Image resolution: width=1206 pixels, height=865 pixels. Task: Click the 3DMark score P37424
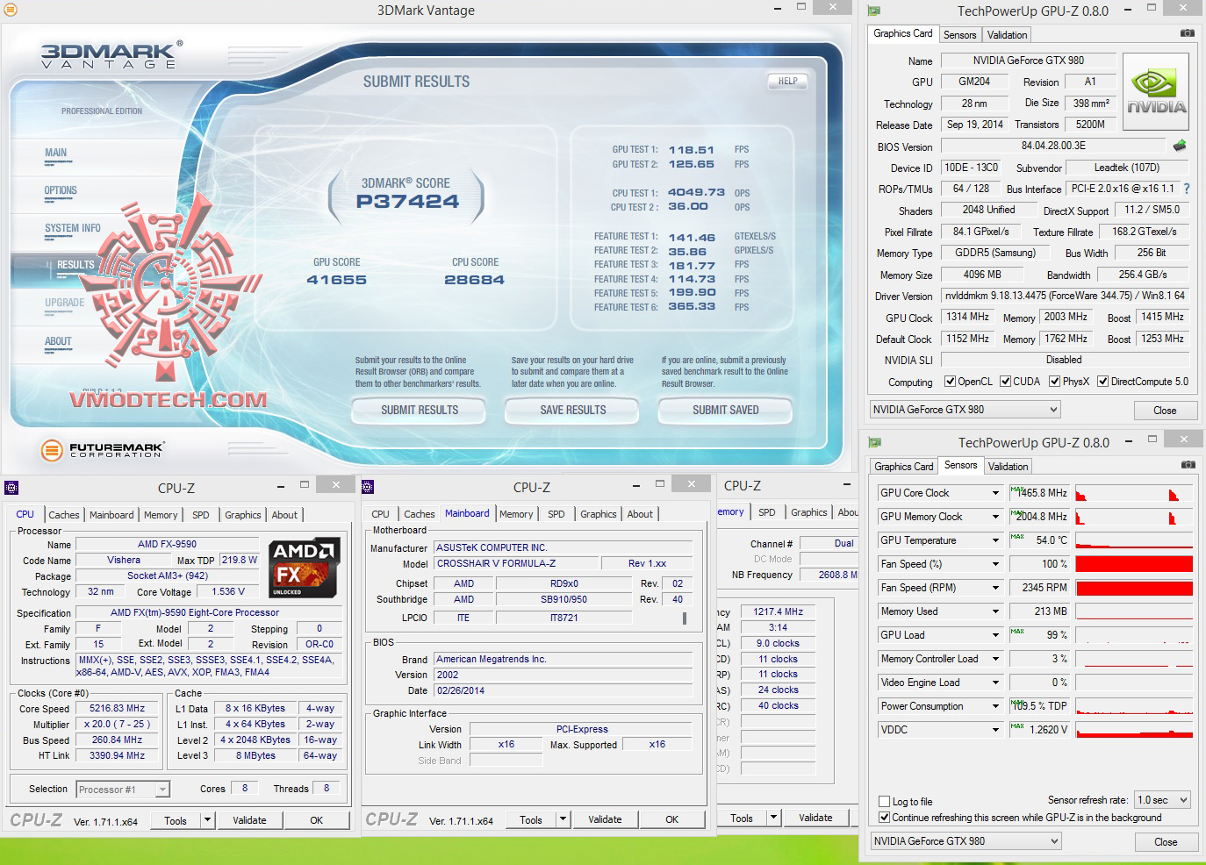(x=407, y=202)
